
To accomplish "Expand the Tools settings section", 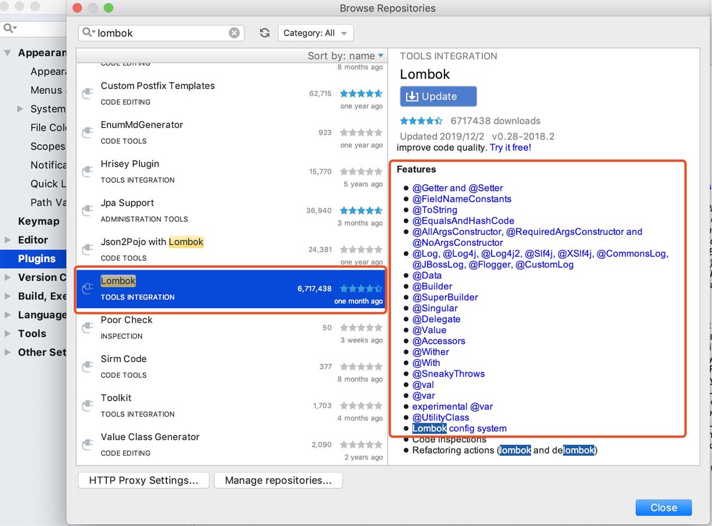I will [x=8, y=334].
